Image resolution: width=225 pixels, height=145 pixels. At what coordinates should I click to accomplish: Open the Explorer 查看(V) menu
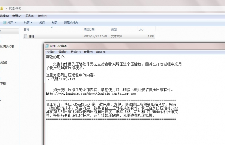[17, 16]
